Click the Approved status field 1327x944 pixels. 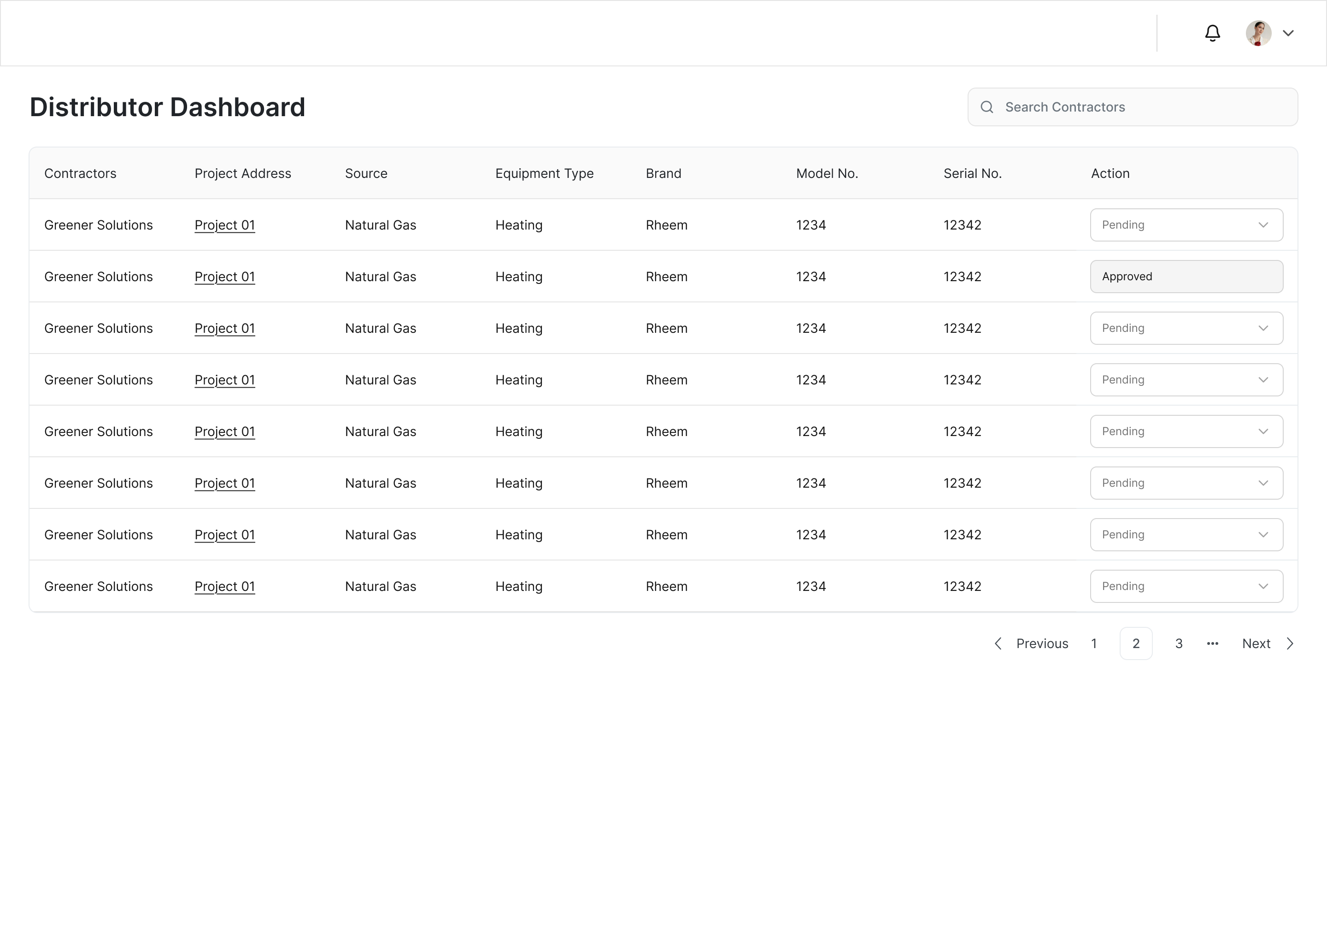1186,277
